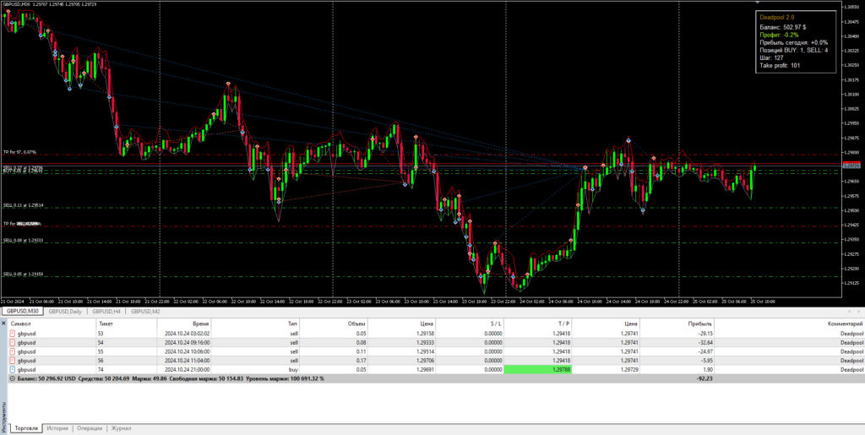Open the История terminal tab
This screenshot has width=865, height=435.
57,428
